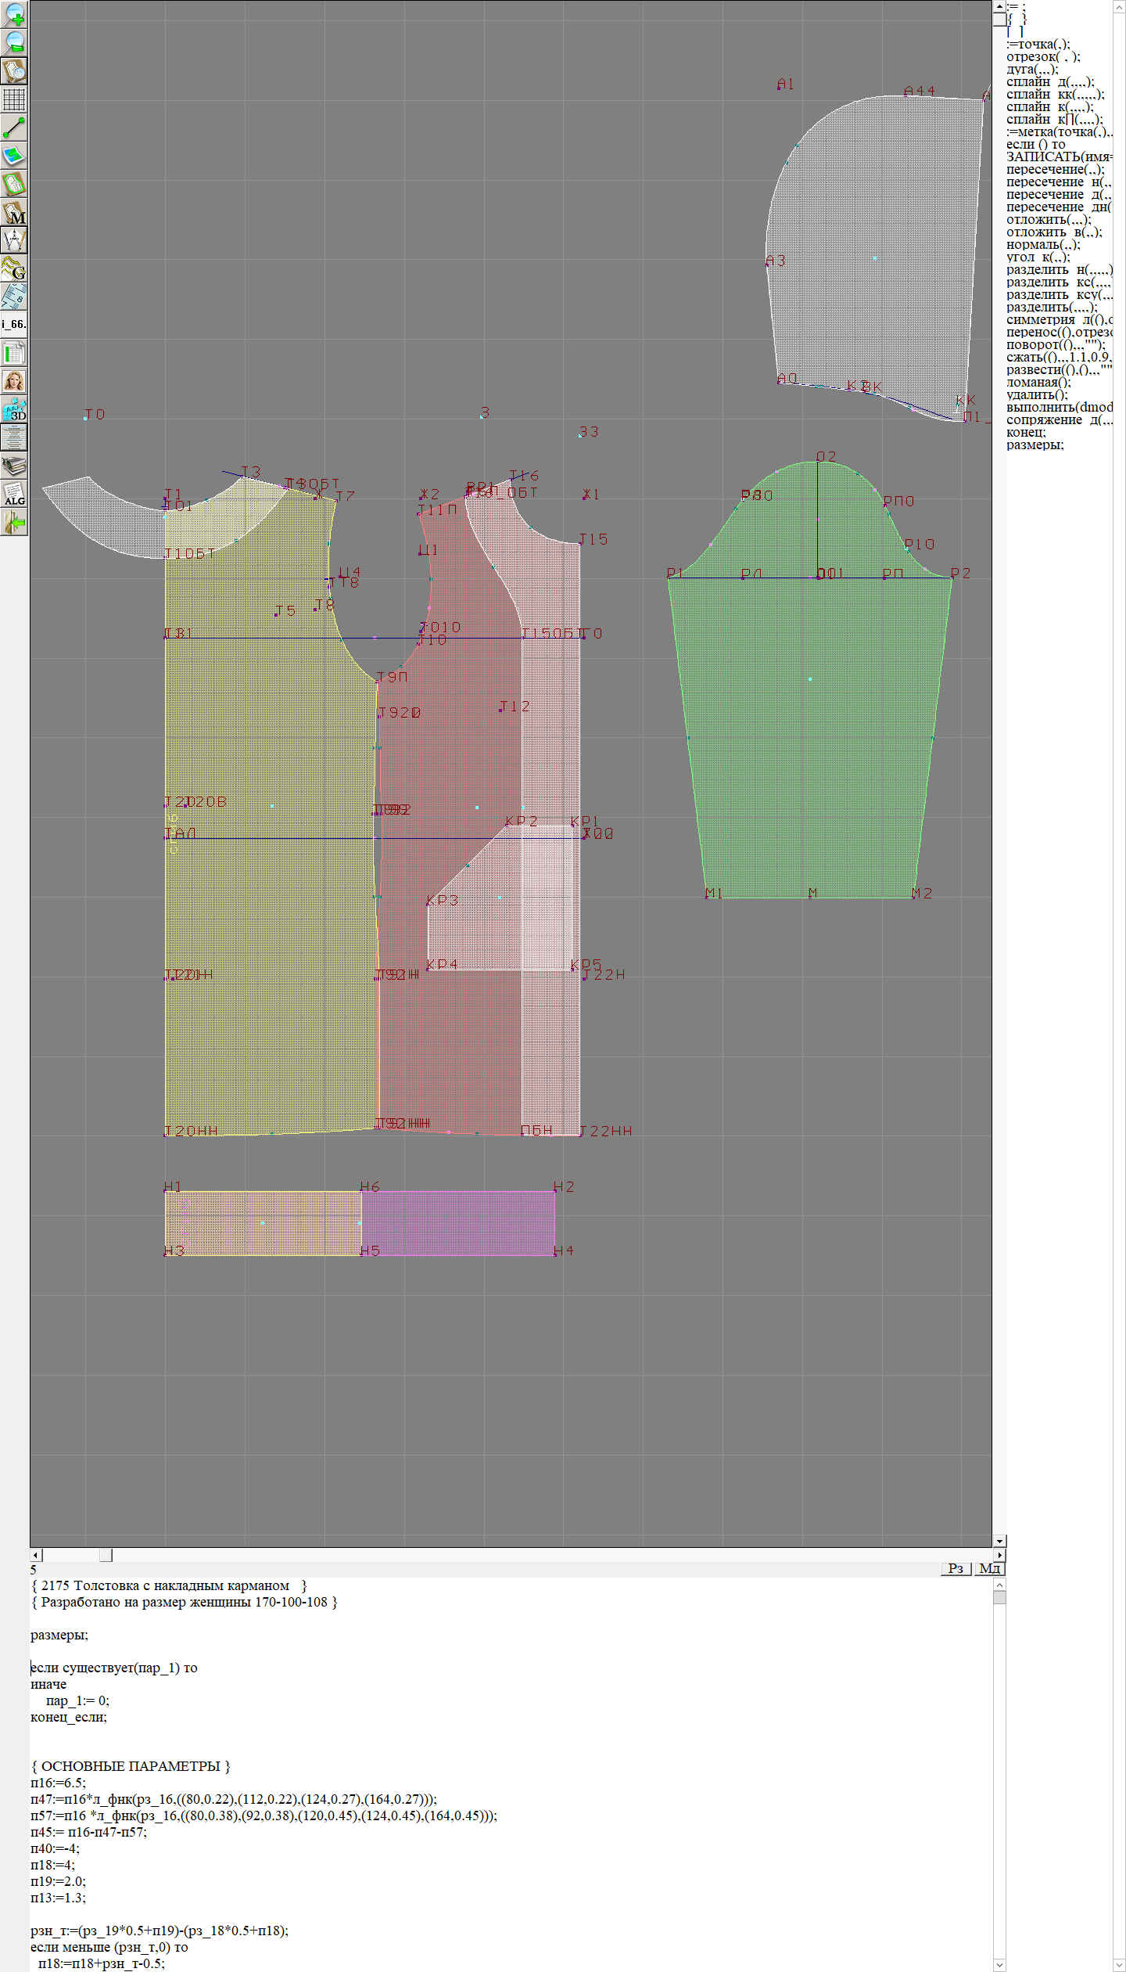Choose 'нормаль(,.);' in the operator list

1043,244
